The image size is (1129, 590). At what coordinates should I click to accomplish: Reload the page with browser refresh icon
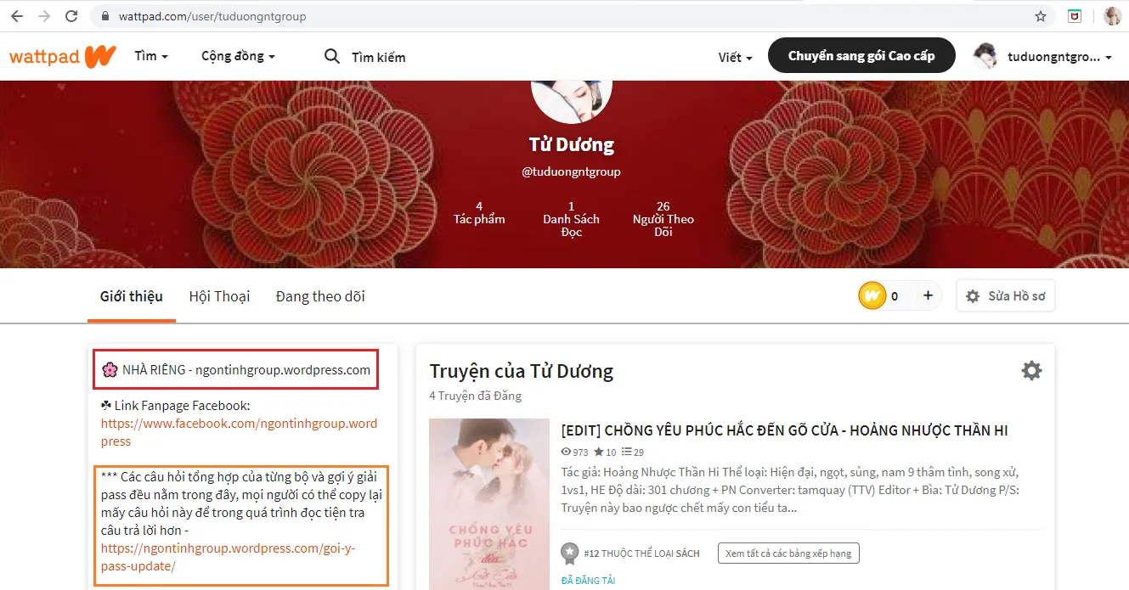pyautogui.click(x=71, y=16)
